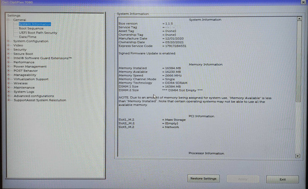Expand the Secure Boot node
Image resolution: width=308 pixels, height=189 pixels.
point(8,54)
